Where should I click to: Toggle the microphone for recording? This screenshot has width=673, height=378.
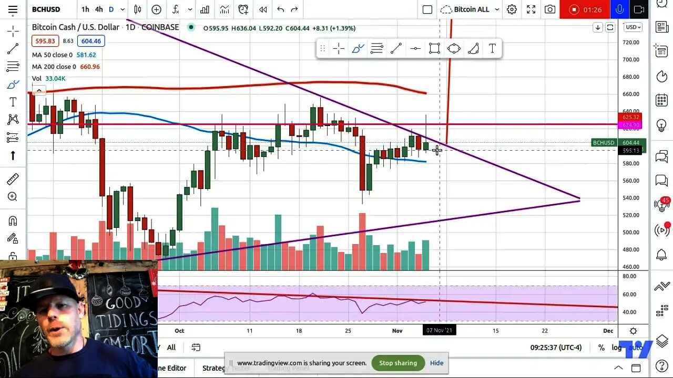(620, 9)
